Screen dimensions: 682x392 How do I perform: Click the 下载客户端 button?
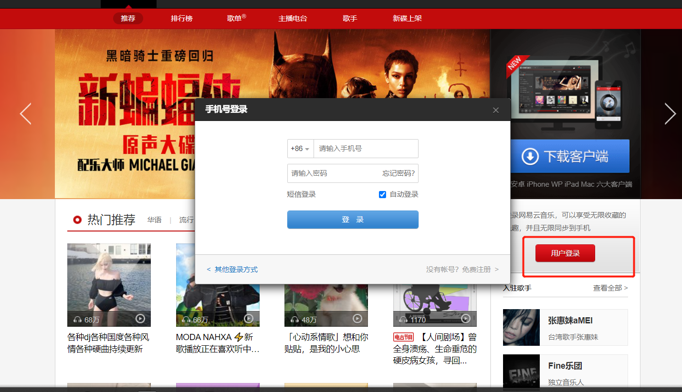pyautogui.click(x=570, y=156)
